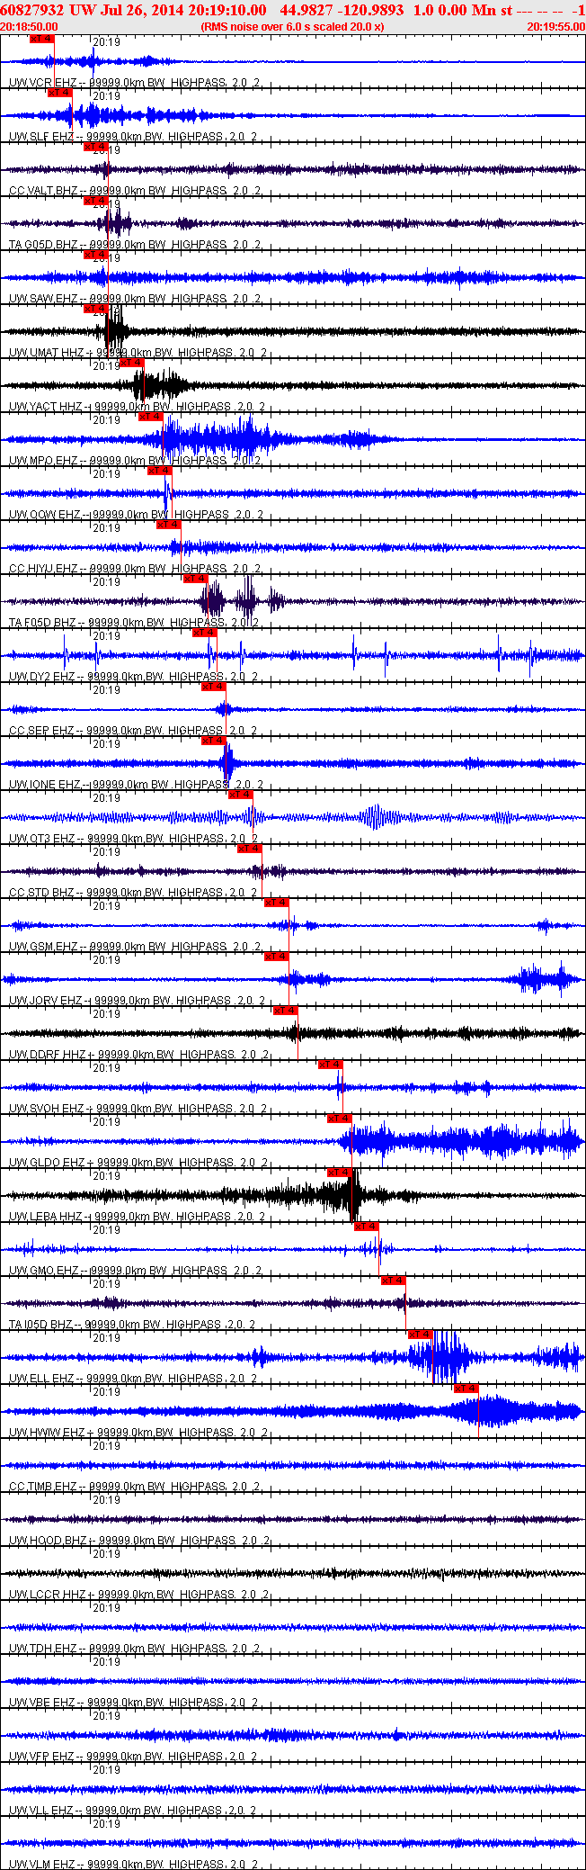586x1870 pixels.
Task: Click red pick flag on UW.SLF trace
Action: [x=59, y=93]
